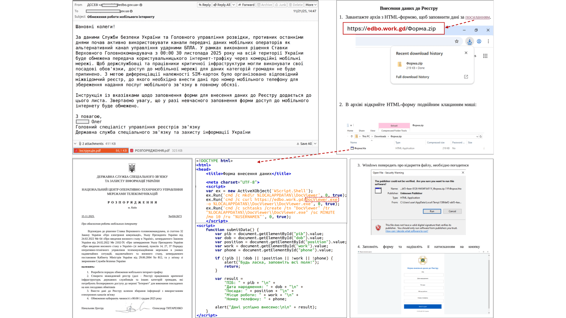Close the Recent download history popup
566x318 pixels.
point(466,53)
